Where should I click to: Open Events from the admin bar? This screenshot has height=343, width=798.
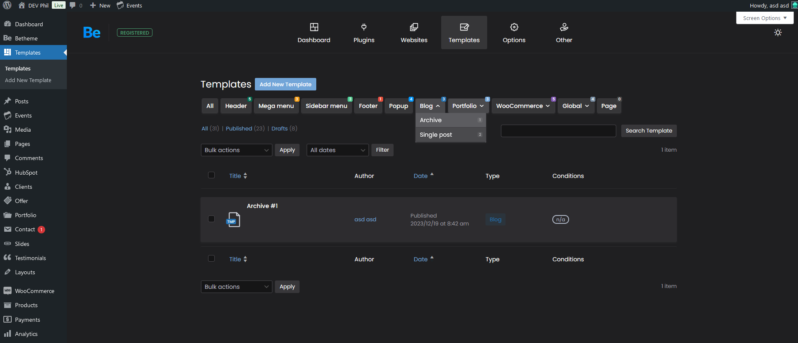[129, 5]
